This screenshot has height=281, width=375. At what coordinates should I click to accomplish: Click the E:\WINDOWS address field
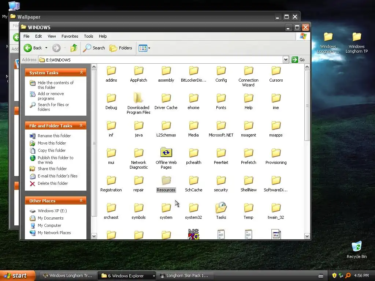161,60
